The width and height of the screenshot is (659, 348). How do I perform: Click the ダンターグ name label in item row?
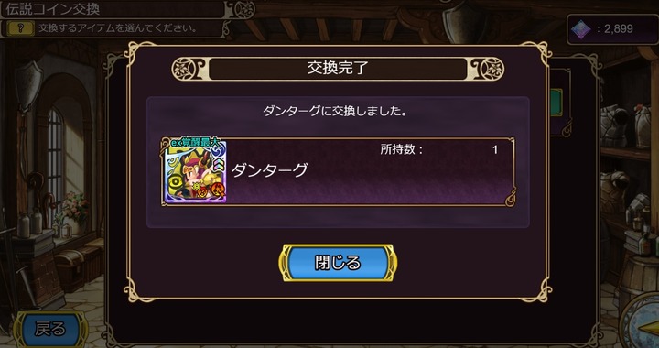tap(269, 169)
